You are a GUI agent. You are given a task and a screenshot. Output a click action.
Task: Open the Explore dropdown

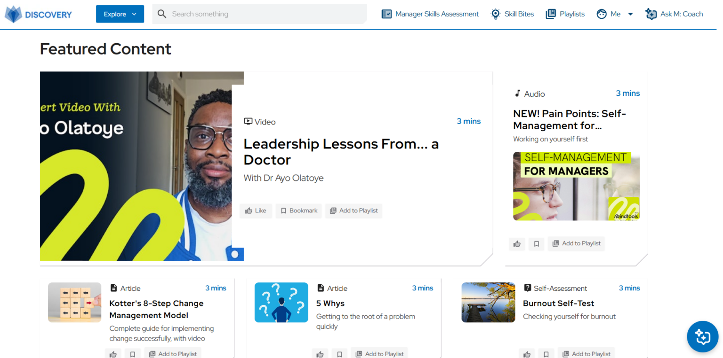coord(120,14)
